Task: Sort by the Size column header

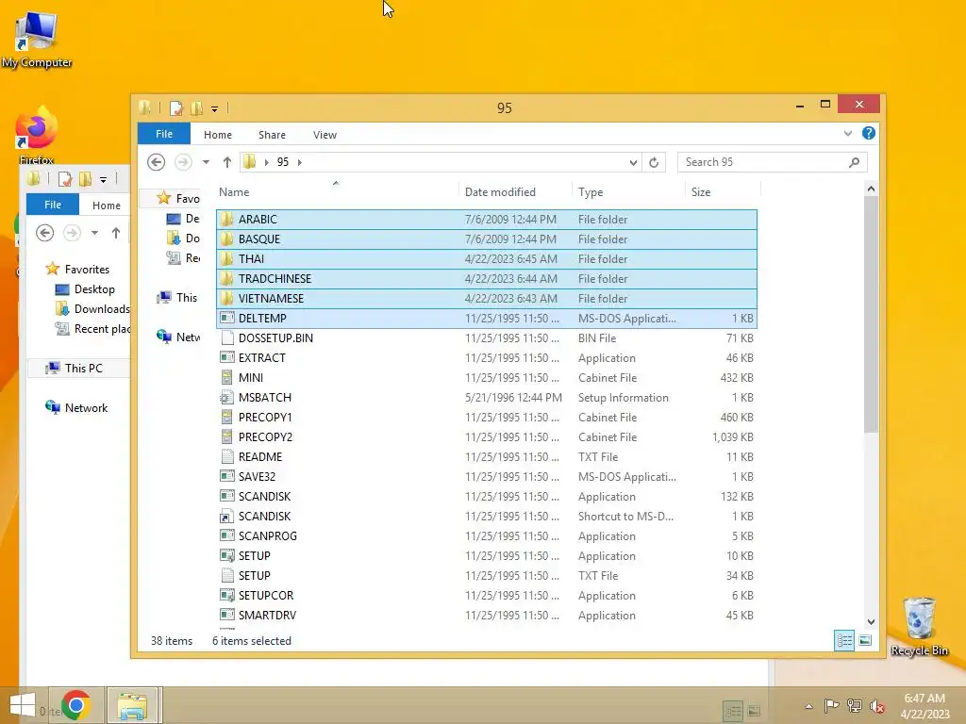Action: pos(722,192)
